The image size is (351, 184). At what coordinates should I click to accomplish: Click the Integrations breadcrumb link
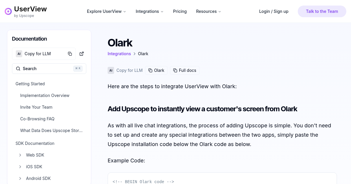(119, 54)
